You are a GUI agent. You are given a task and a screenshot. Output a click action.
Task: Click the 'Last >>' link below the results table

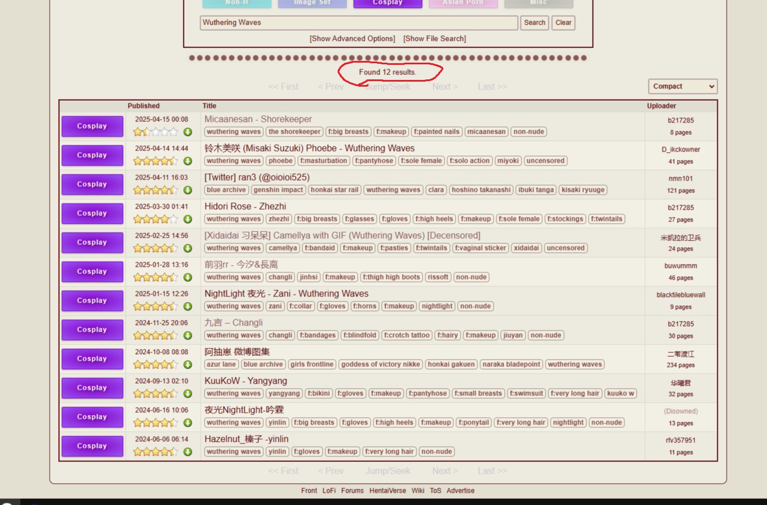[x=493, y=471]
